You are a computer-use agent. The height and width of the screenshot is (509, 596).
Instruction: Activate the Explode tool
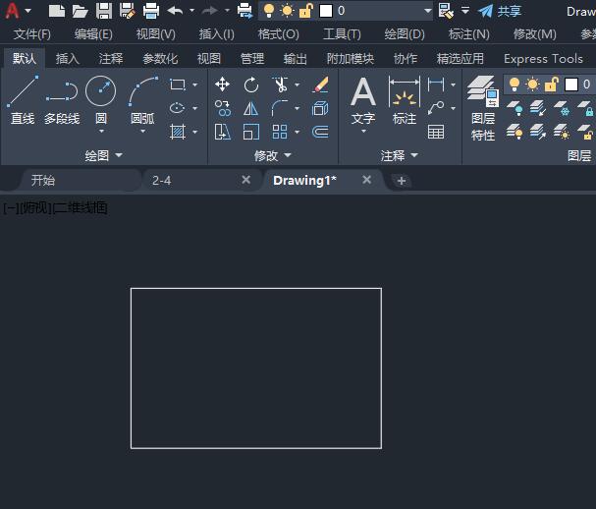(x=320, y=108)
